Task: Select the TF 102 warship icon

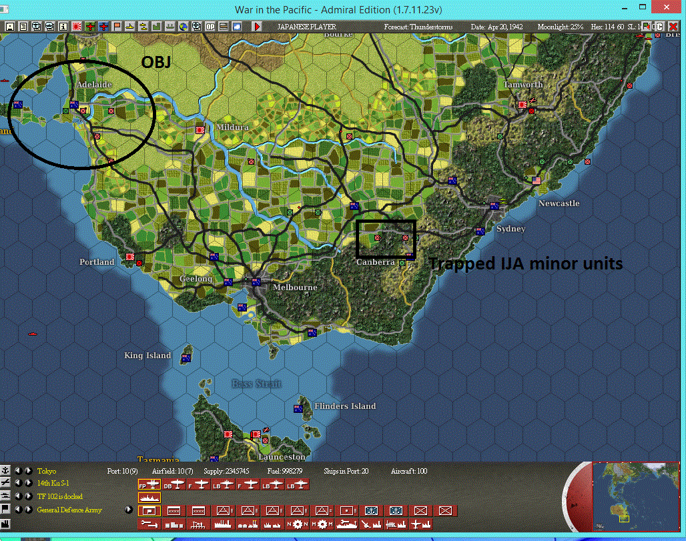Action: pos(149,497)
